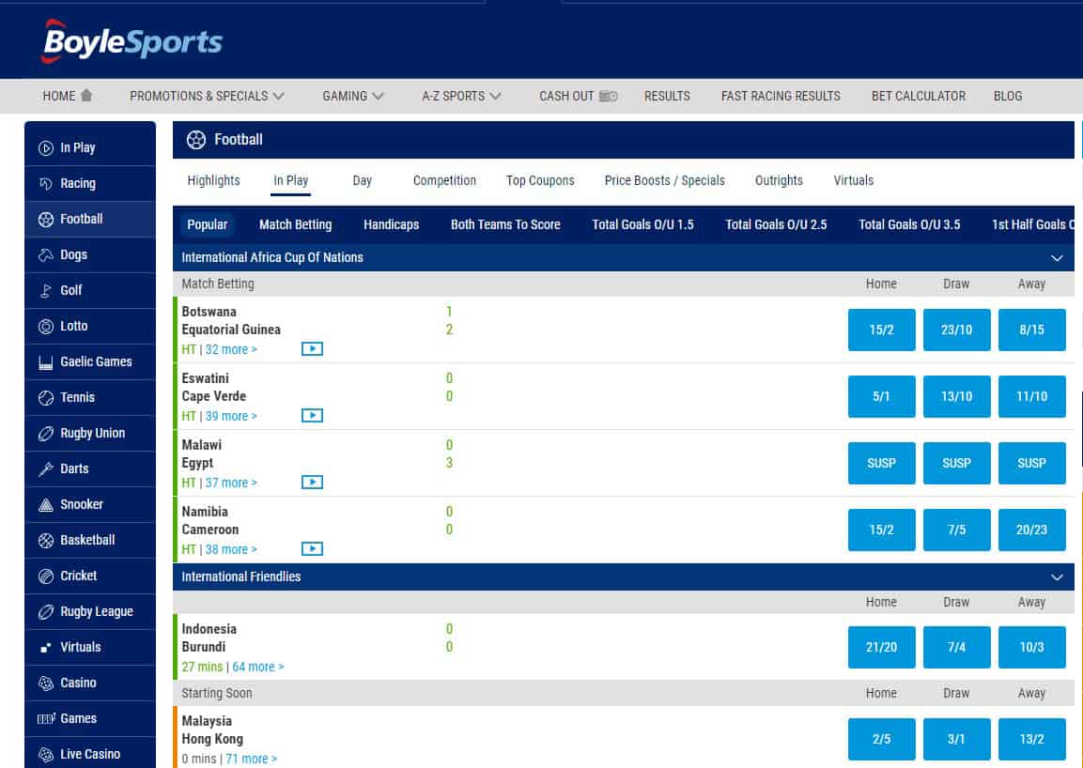
Task: Open 37 more markets for Malawi match
Action: [231, 483]
